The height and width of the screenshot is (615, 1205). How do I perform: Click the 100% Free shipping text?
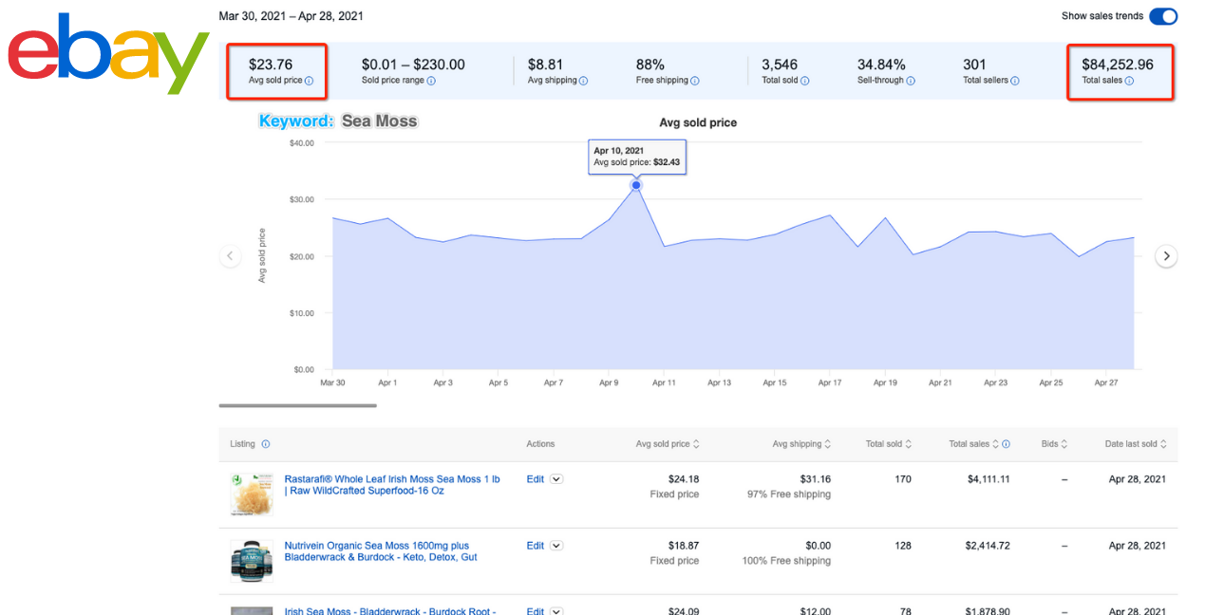(786, 561)
